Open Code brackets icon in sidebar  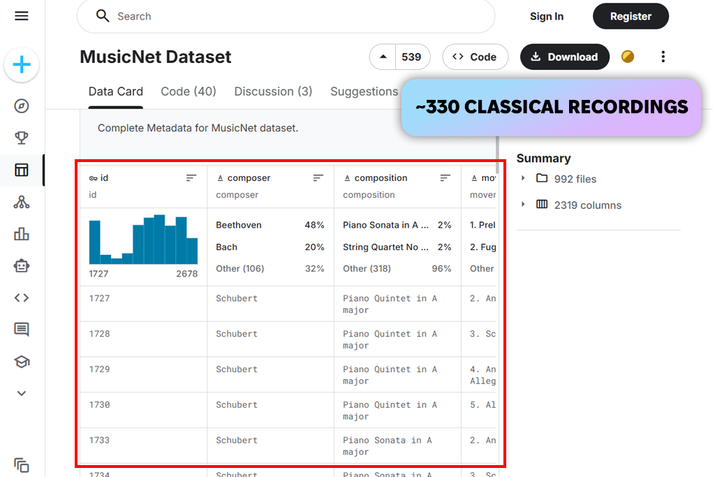[x=22, y=298]
